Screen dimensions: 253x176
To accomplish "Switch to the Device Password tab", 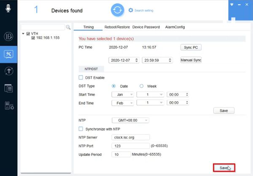I will [146, 27].
